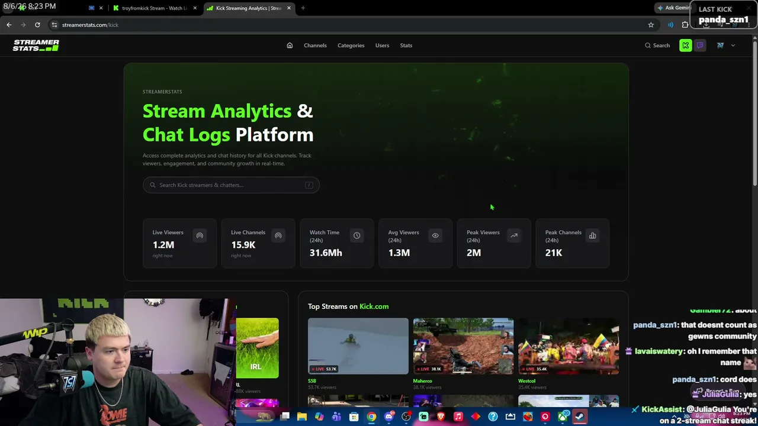Switch to the Kick Streaming Analytics tab
The height and width of the screenshot is (426, 758).
coord(249,8)
